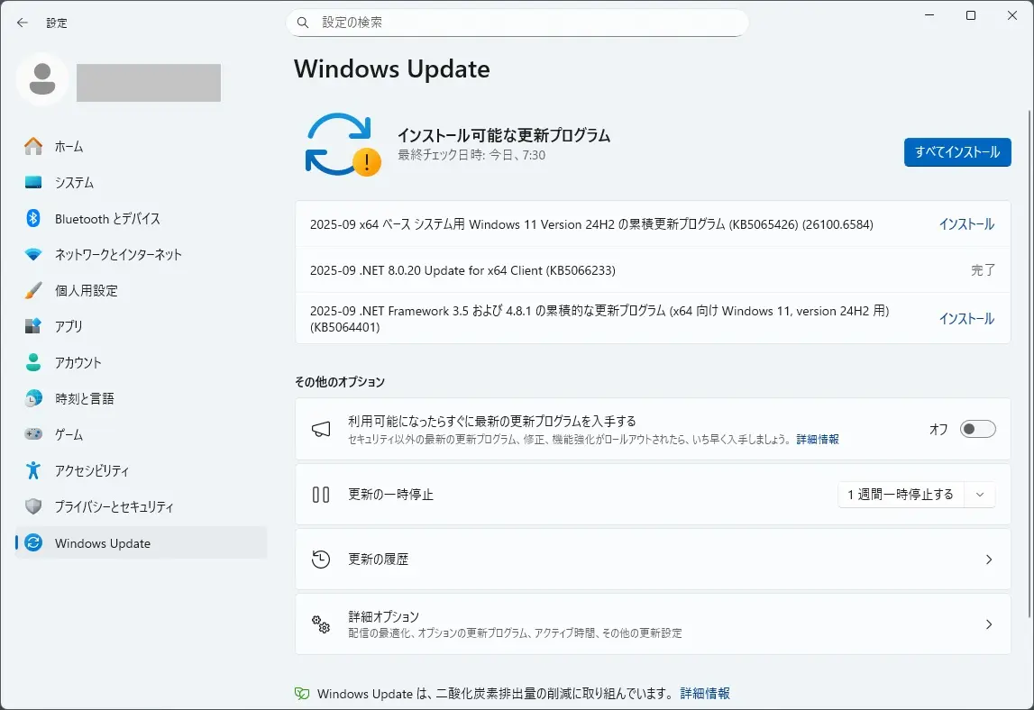Viewport: 1034px width, 710px height.
Task: Open ホーム in the sidebar
Action: [142, 146]
